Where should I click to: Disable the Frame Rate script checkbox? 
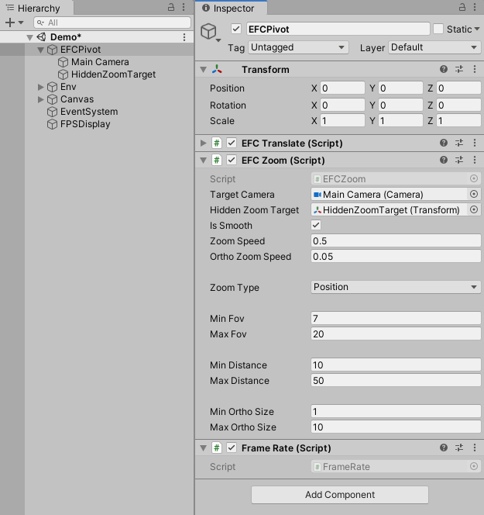coord(232,448)
